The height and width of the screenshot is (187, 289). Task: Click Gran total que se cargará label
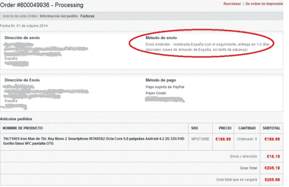click(x=236, y=180)
